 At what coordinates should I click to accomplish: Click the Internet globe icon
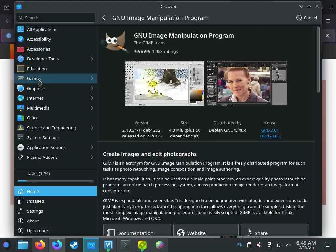click(x=21, y=98)
